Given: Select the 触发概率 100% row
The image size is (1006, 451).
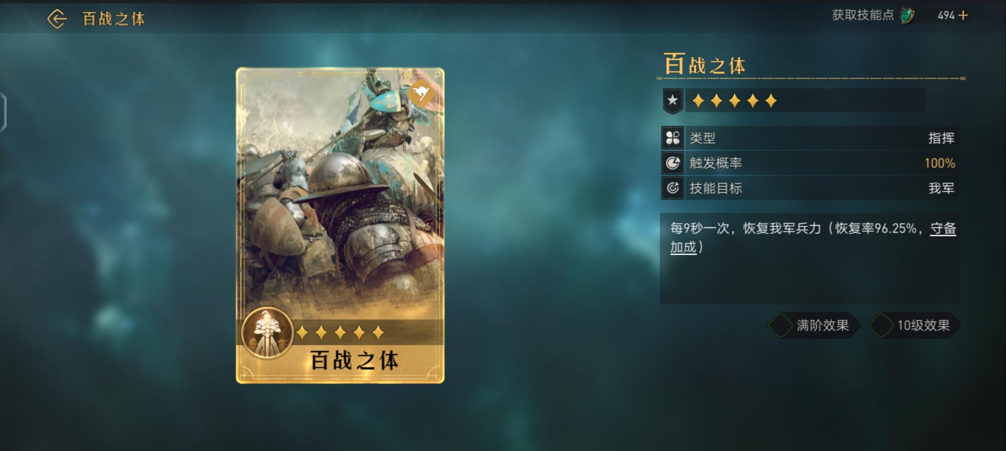Looking at the screenshot, I should 810,163.
